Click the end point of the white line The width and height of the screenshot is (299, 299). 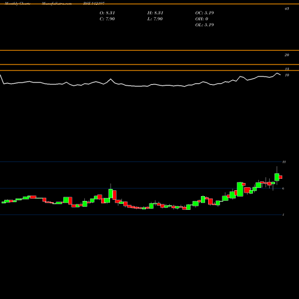pos(280,75)
